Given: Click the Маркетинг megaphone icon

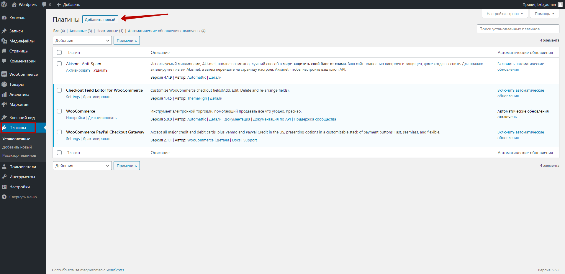Looking at the screenshot, I should (4, 104).
